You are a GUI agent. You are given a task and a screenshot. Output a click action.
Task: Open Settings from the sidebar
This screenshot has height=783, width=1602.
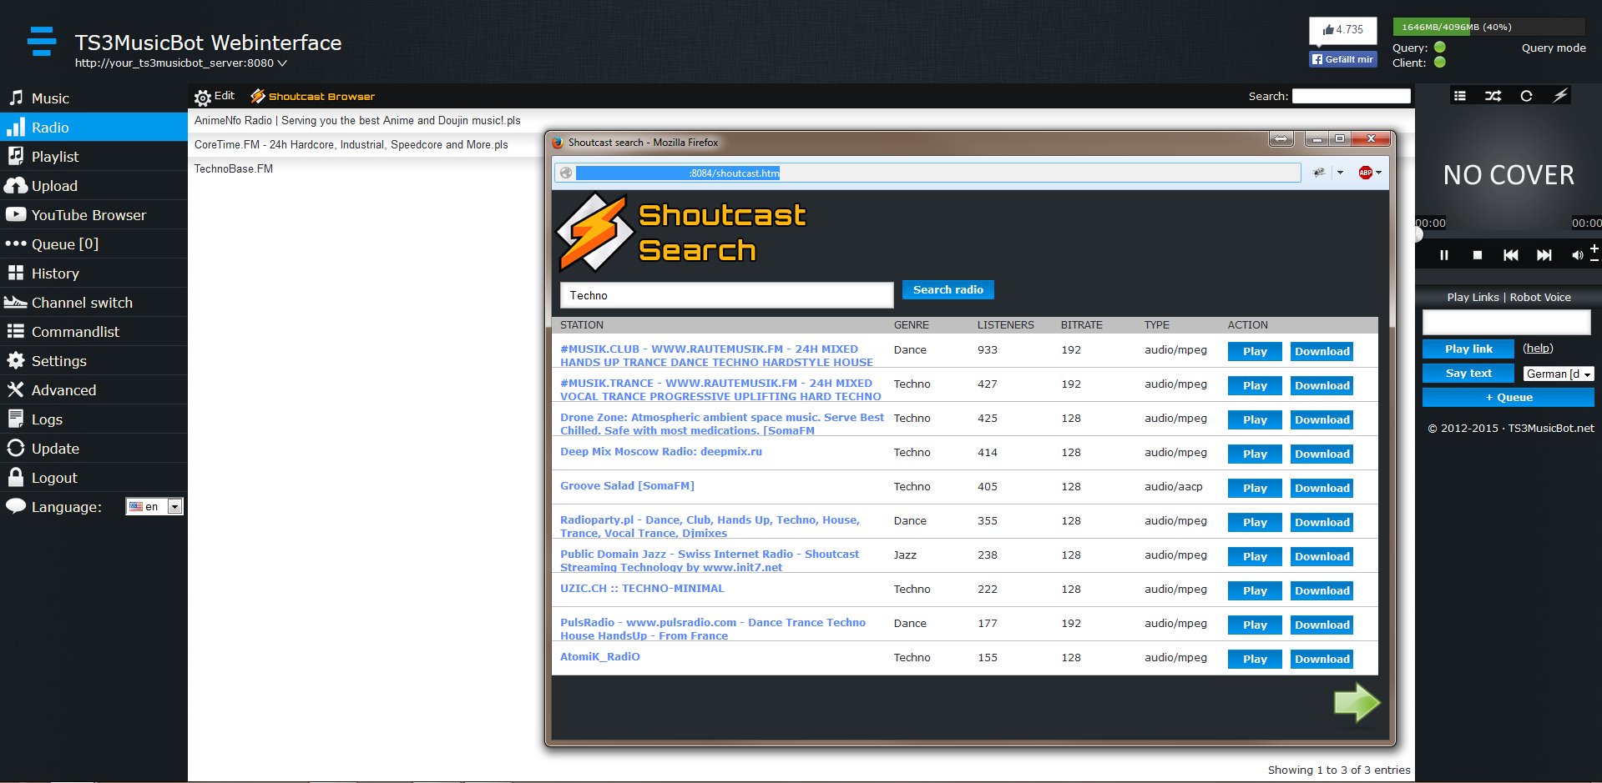93,360
